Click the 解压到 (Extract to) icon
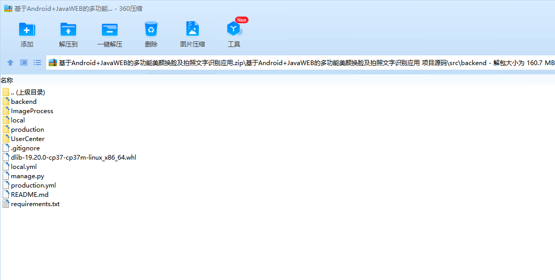The width and height of the screenshot is (555, 280). point(68,29)
